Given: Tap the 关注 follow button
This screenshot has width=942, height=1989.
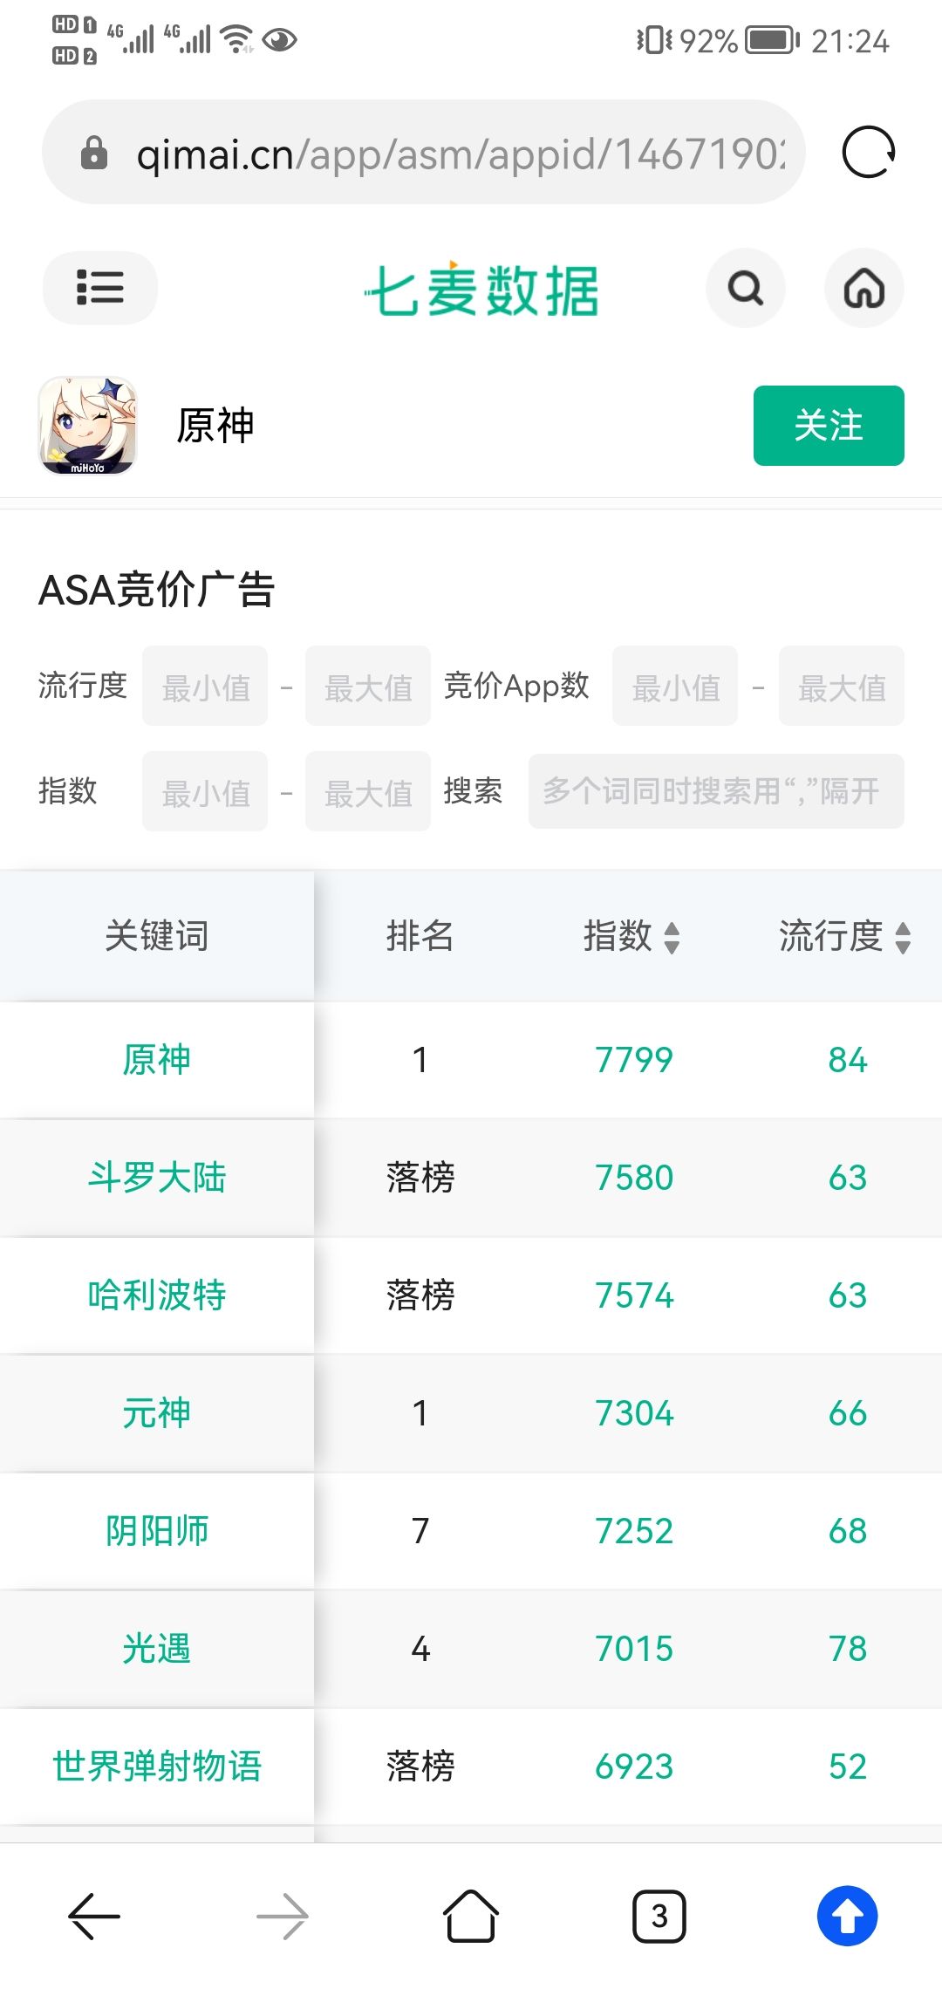Looking at the screenshot, I should pyautogui.click(x=829, y=426).
